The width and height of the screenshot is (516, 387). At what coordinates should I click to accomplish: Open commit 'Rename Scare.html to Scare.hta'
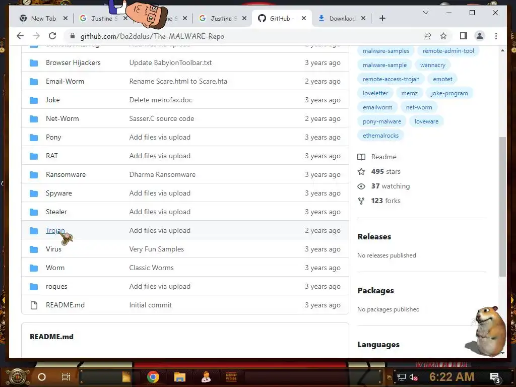178,81
